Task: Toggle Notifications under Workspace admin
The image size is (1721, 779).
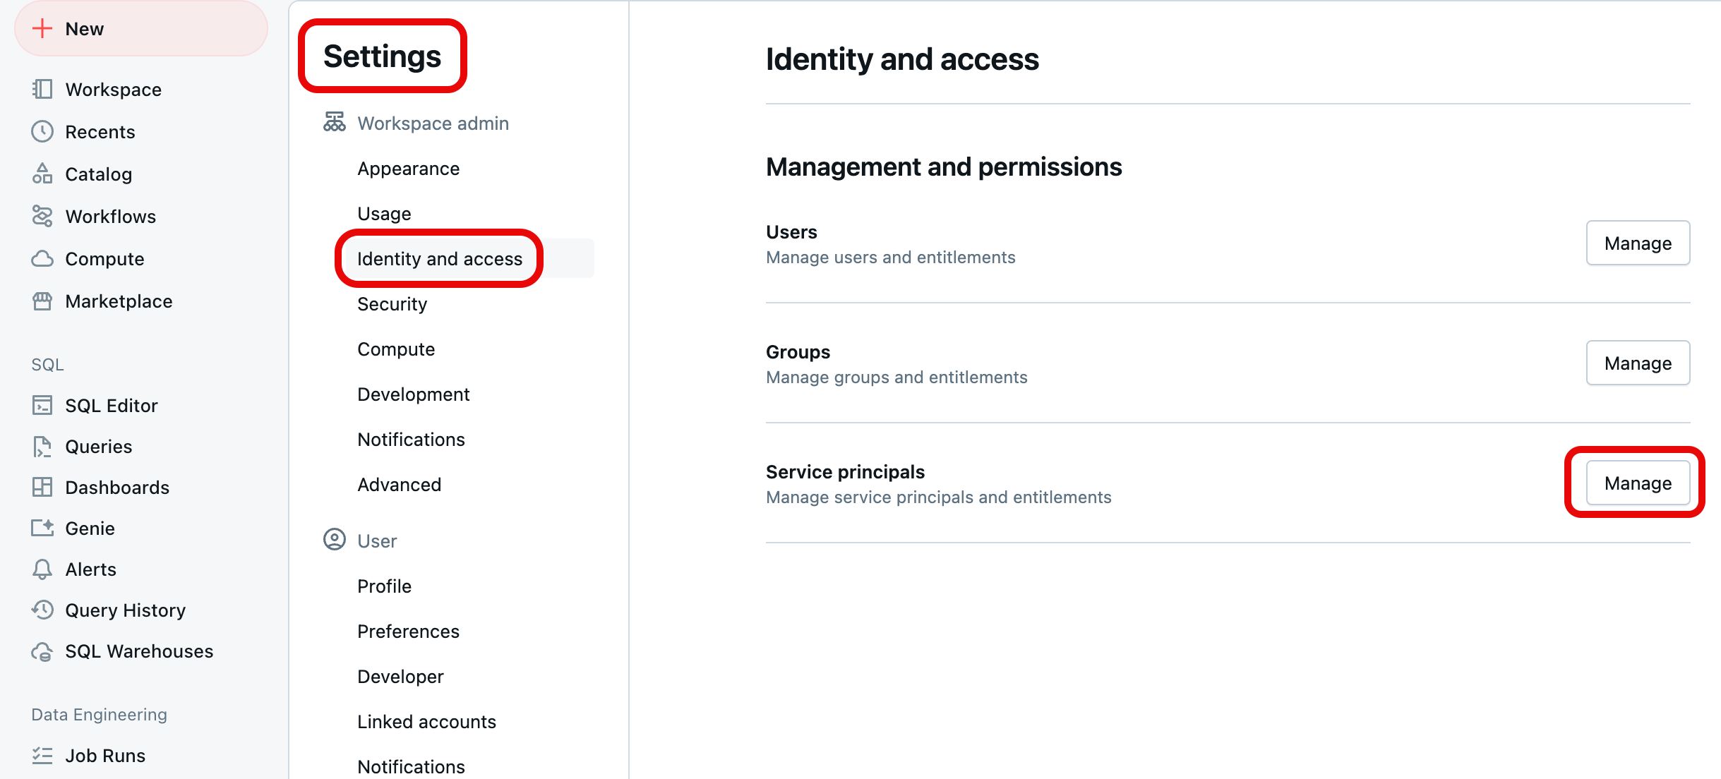Action: coord(412,439)
